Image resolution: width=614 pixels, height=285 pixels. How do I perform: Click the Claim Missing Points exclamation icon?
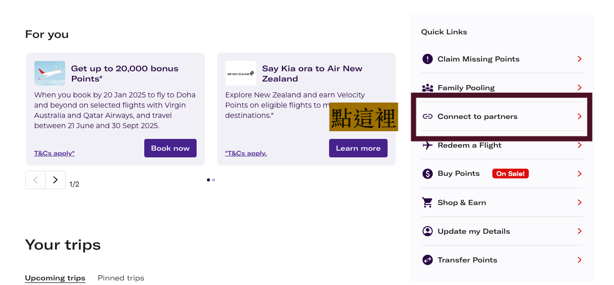click(x=427, y=59)
